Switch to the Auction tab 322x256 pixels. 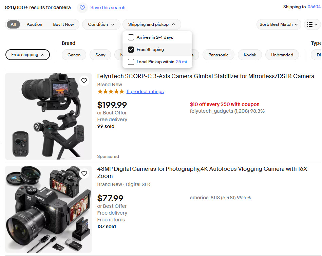click(x=35, y=24)
